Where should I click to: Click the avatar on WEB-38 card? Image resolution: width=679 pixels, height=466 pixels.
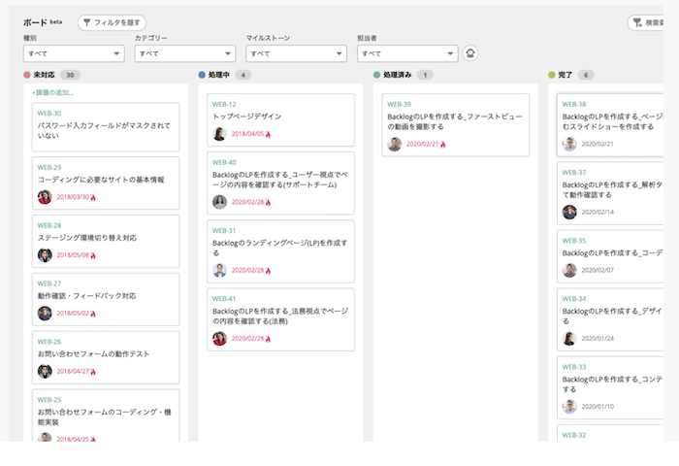pyautogui.click(x=569, y=144)
